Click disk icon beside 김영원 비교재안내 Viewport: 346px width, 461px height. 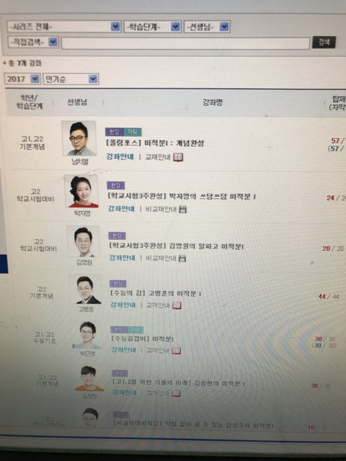click(x=182, y=259)
